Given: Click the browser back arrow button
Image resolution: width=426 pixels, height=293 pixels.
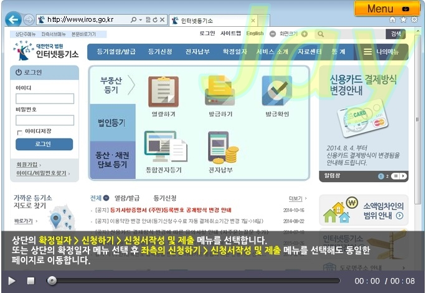Looking at the screenshot, I should (x=13, y=19).
